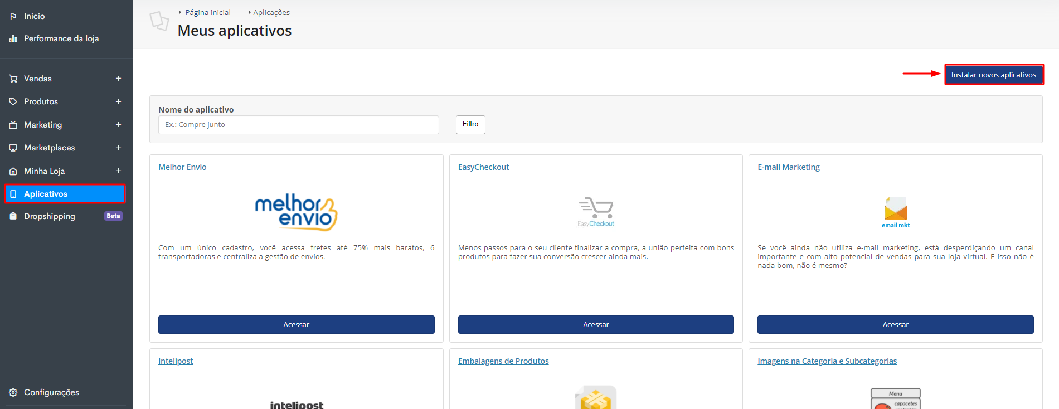This screenshot has width=1059, height=409.
Task: Click Melhor Envio description about fretes 75%
Action: (x=297, y=252)
